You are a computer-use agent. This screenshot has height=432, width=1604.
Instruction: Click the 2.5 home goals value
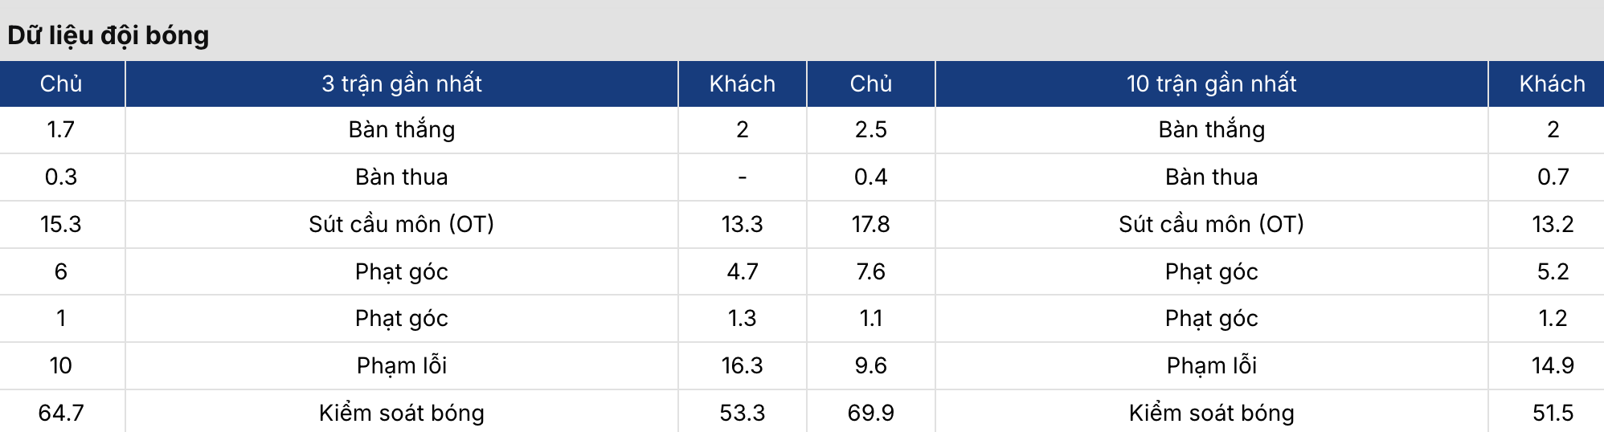[x=870, y=129]
